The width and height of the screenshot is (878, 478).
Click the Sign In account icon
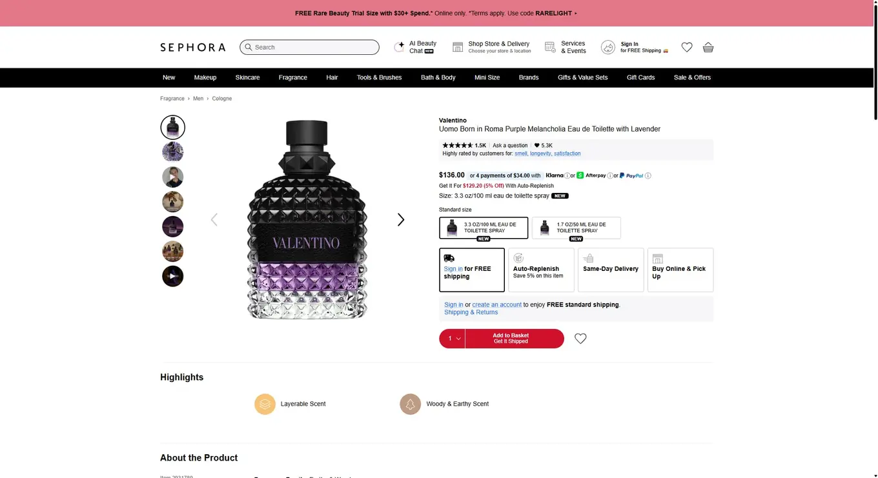click(607, 47)
